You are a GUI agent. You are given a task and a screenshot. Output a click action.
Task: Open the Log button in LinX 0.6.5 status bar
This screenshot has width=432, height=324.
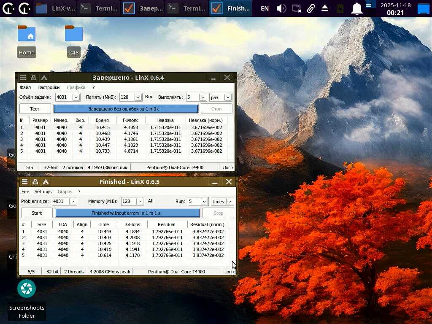click(x=229, y=271)
